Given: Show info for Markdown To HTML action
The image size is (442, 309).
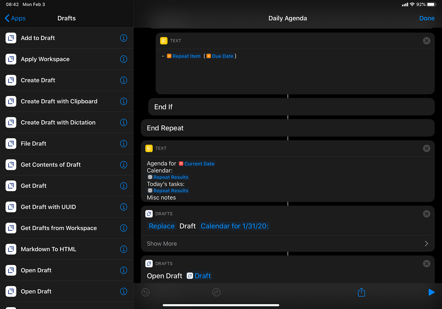Looking at the screenshot, I should coord(124,249).
